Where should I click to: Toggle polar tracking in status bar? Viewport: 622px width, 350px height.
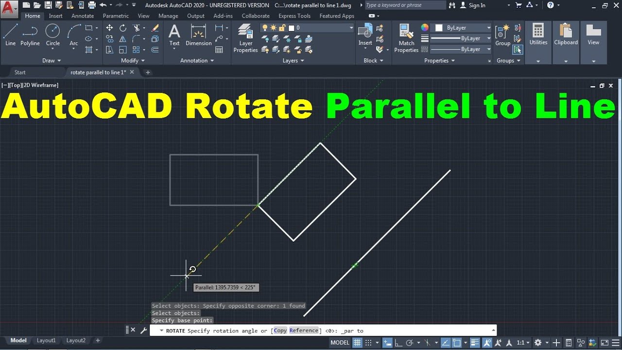(410, 342)
